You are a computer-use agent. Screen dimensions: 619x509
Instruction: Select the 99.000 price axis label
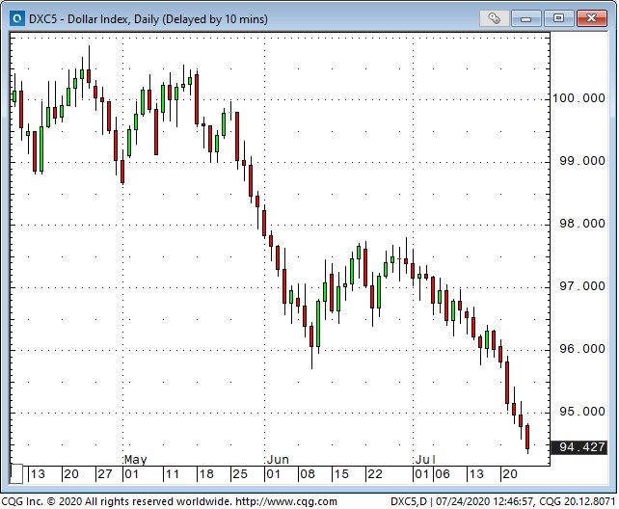(582, 161)
